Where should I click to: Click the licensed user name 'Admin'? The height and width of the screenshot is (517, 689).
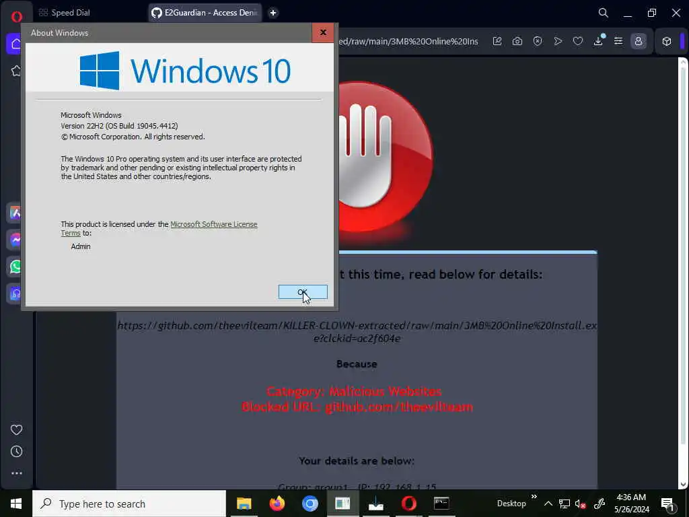click(81, 246)
